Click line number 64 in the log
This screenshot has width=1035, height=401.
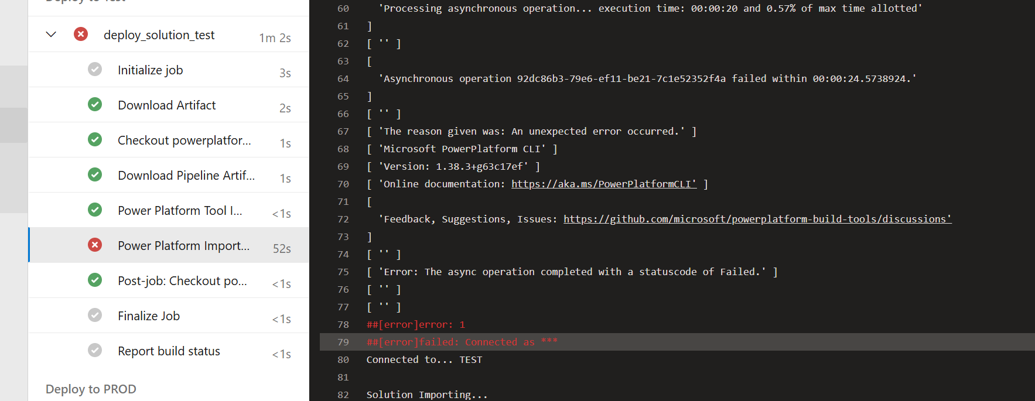343,78
